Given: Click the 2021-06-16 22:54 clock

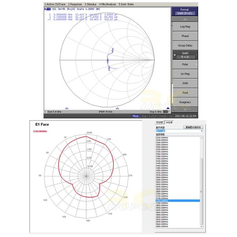Looking at the screenshot, I should click(185, 116).
